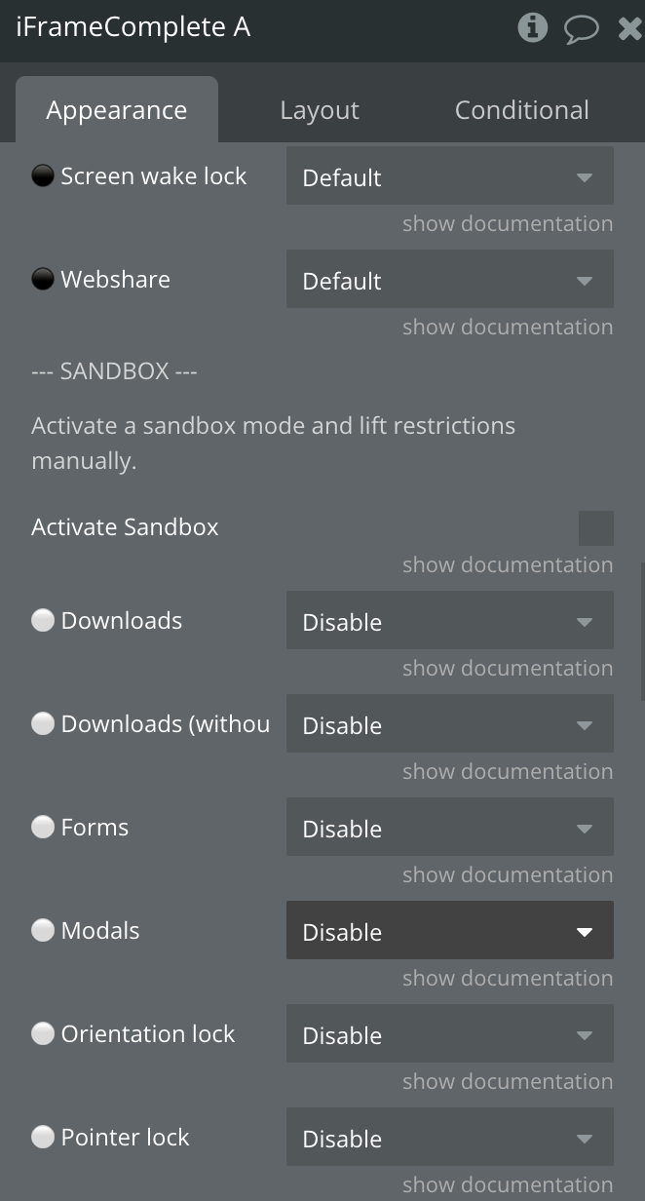Click the dynamic-state circle beside Screen wake lock
The image size is (645, 1201).
tap(42, 175)
